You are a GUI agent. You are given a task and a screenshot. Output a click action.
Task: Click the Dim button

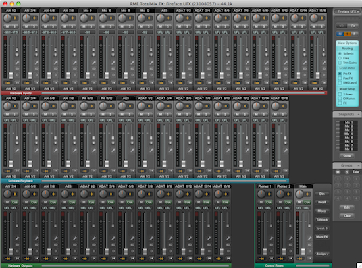[x=322, y=194]
